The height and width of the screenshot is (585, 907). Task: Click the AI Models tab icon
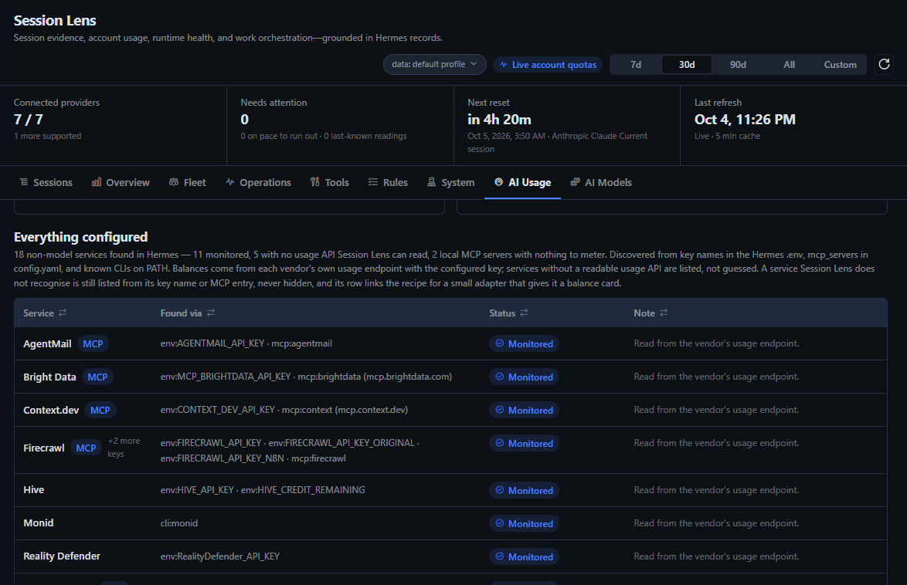575,182
